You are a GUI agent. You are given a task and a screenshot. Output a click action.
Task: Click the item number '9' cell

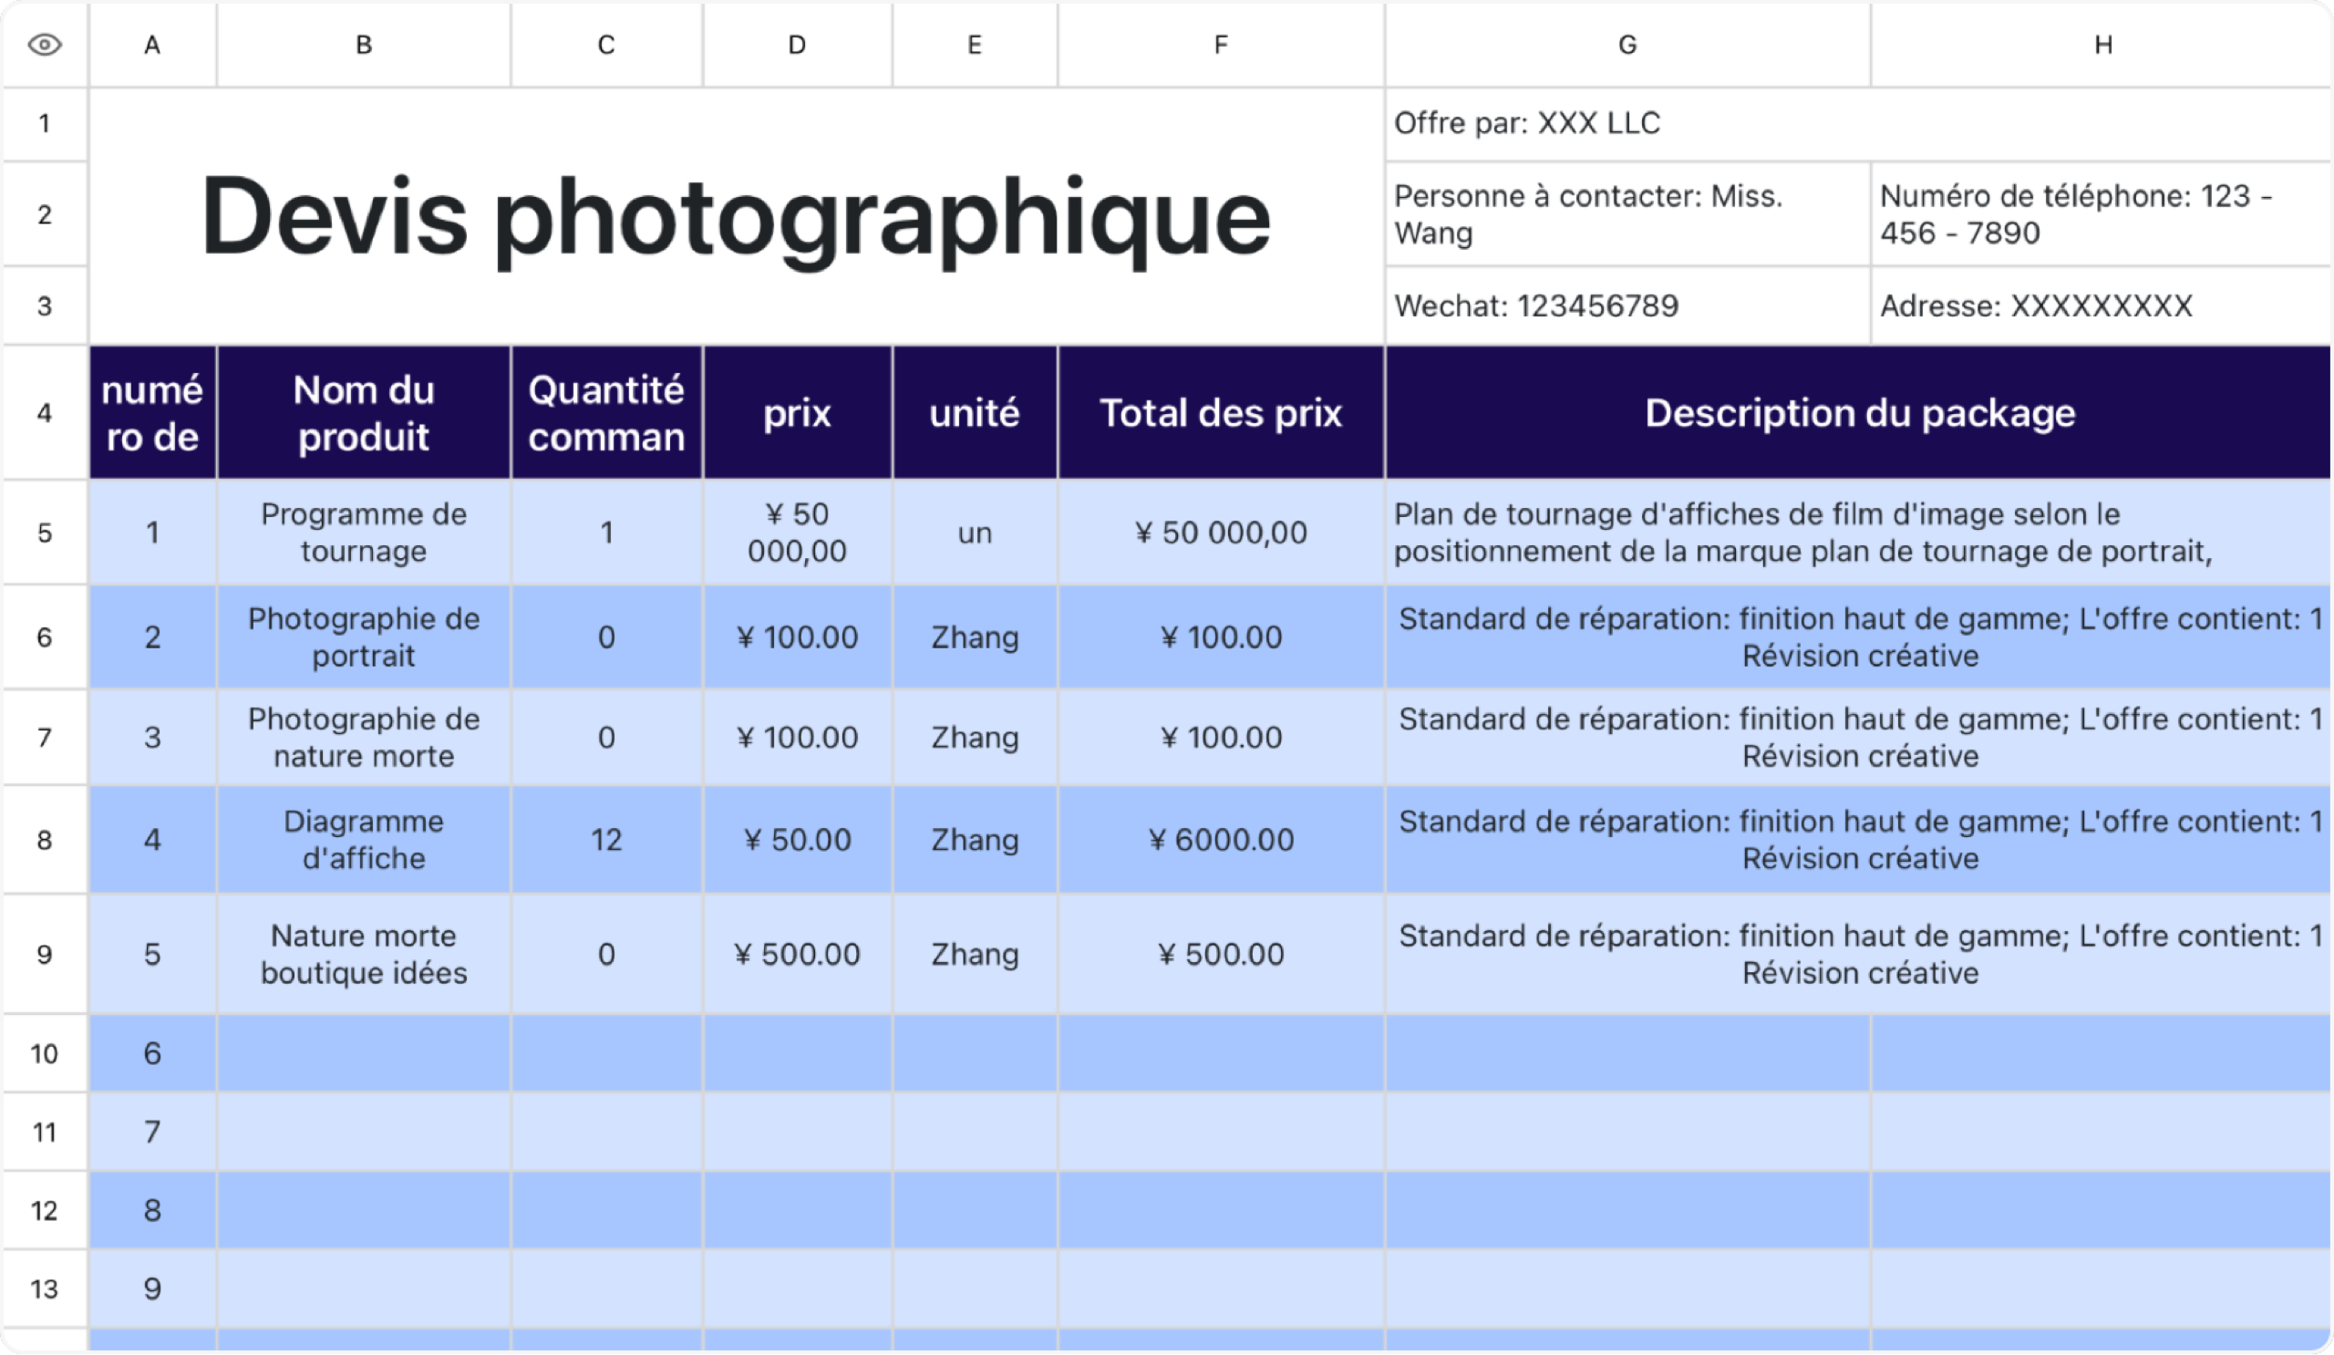(x=153, y=1288)
